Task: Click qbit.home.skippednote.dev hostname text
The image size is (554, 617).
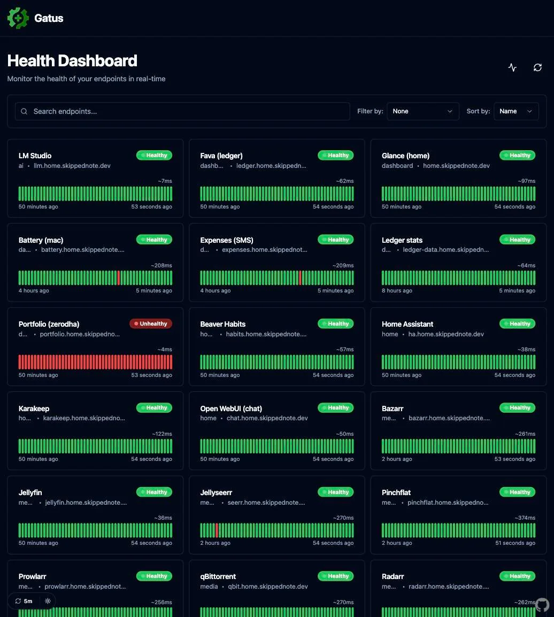Action: pyautogui.click(x=267, y=587)
